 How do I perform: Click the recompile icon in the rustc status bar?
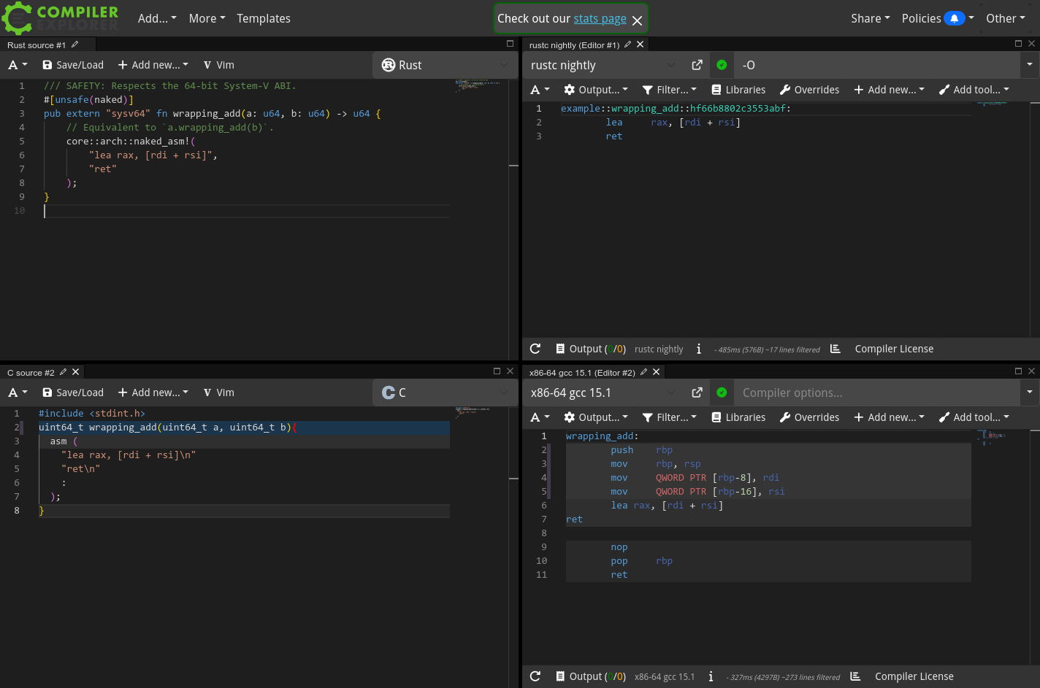535,349
